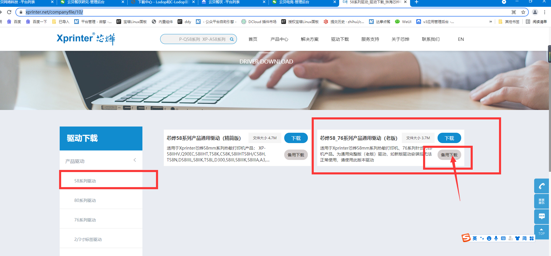This screenshot has width=551, height=256.
Task: Click the Sogou input method S logo
Action: tap(466, 238)
